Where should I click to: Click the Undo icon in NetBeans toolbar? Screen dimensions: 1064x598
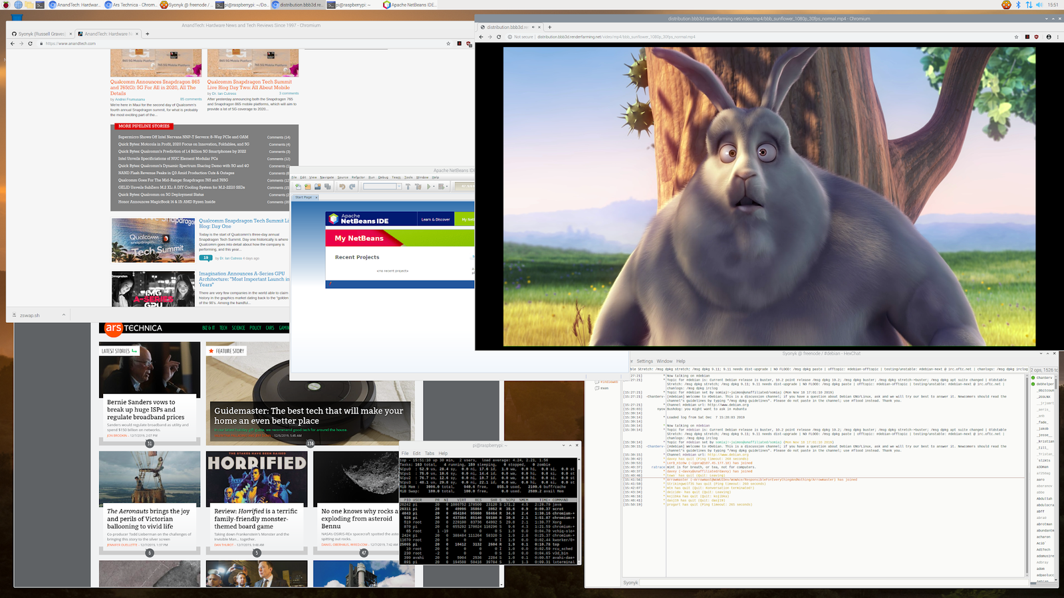coord(342,187)
